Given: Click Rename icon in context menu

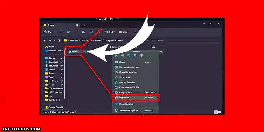Looking at the screenshot, I should point(129,55).
